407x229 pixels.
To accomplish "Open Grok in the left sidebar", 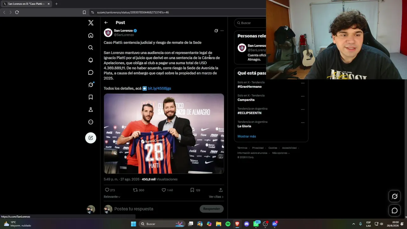I will pos(91,85).
